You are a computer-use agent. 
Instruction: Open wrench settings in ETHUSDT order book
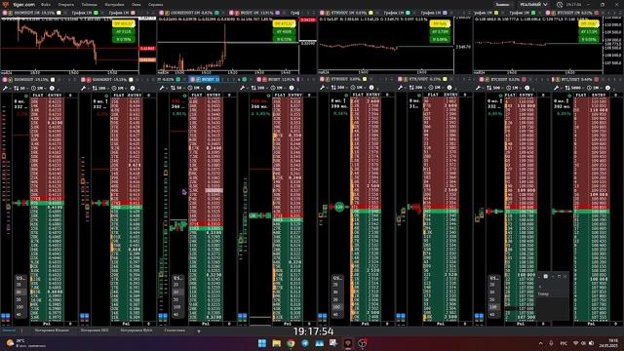pyautogui.click(x=322, y=88)
